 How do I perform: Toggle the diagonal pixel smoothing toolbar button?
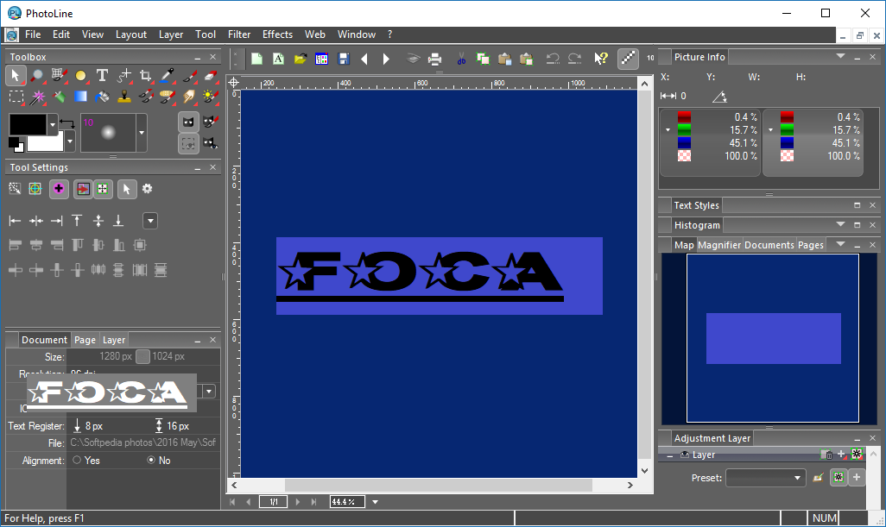(628, 59)
